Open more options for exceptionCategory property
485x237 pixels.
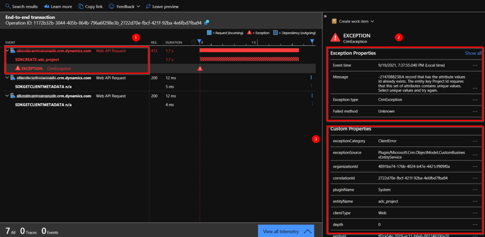tap(475, 141)
